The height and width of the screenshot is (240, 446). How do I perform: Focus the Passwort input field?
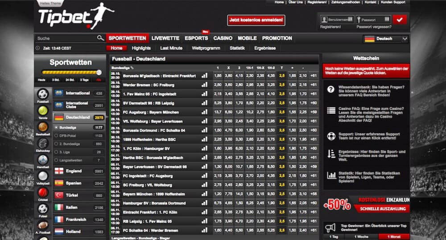374,20
